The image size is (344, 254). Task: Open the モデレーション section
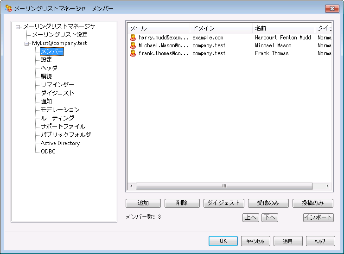pyautogui.click(x=60, y=110)
